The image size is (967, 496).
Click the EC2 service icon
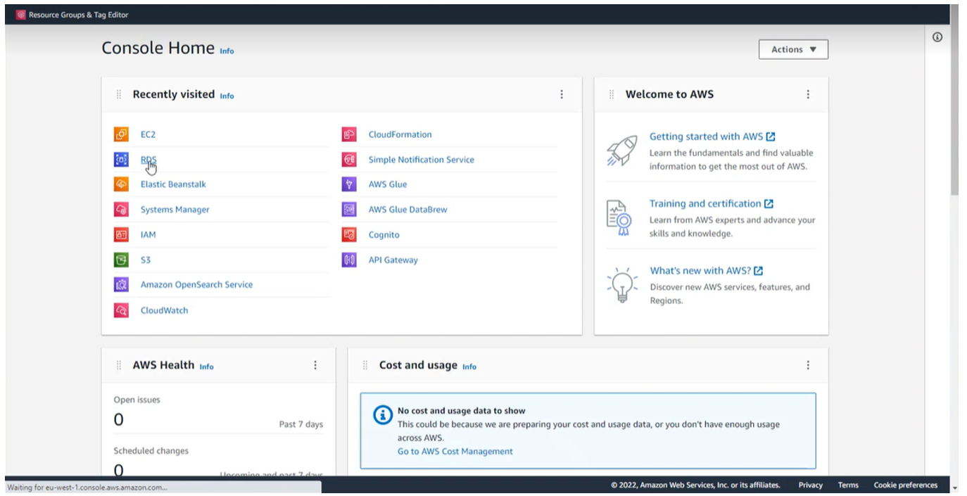(x=121, y=134)
